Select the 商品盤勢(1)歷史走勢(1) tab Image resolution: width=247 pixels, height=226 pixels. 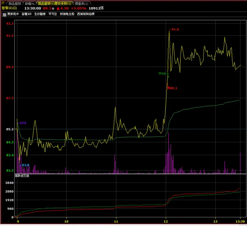(54, 3)
